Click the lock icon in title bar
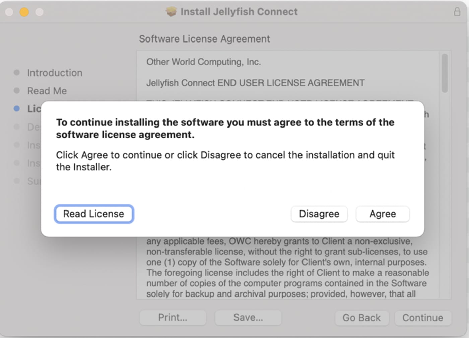 [457, 12]
